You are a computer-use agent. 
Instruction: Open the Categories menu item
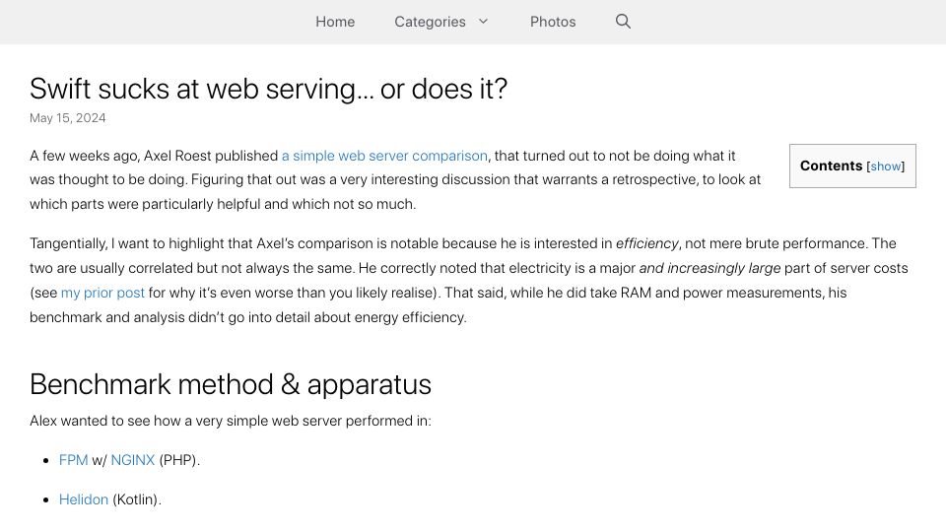coord(431,22)
